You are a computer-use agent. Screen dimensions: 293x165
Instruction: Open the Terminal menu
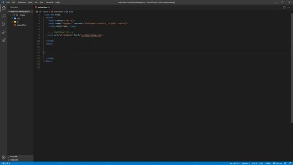49,2
